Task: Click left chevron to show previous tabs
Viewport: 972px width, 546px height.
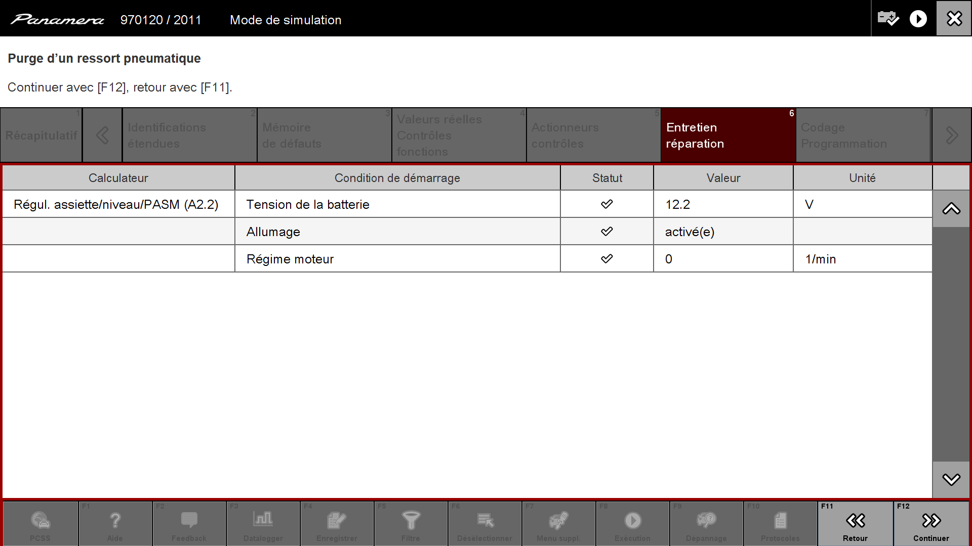Action: point(102,135)
